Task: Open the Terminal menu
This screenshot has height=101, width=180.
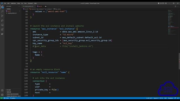Action: pos(30,3)
